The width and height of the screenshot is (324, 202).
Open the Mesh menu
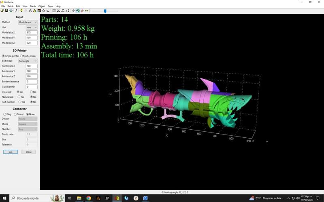[33, 6]
